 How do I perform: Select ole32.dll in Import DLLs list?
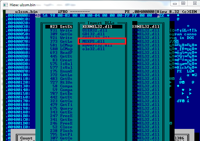(x=93, y=49)
